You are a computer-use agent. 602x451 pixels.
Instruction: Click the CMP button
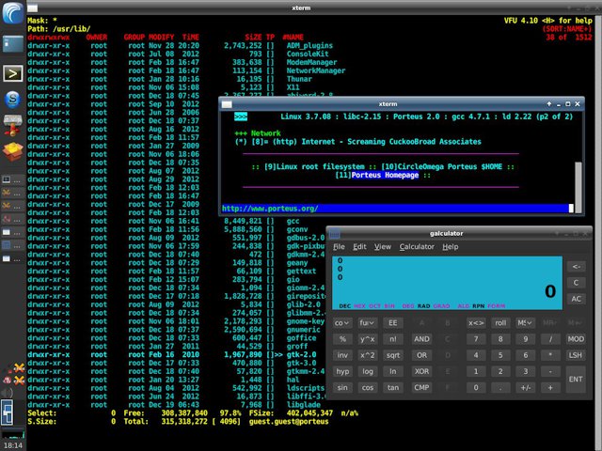421,387
